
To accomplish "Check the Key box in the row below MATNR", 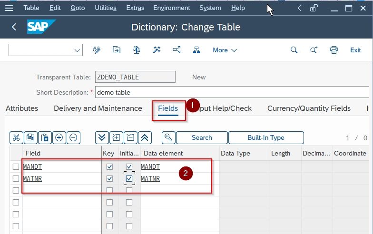I will pos(109,190).
